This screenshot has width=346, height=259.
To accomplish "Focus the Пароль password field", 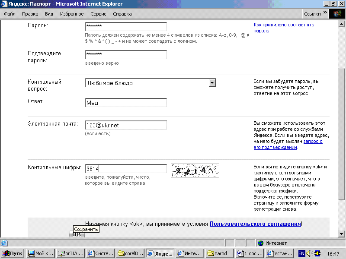I will 126,26.
